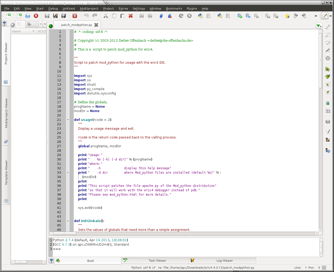The width and height of the screenshot is (334, 272).
Task: Collapse the usage function code fold
Action: [x=68, y=120]
